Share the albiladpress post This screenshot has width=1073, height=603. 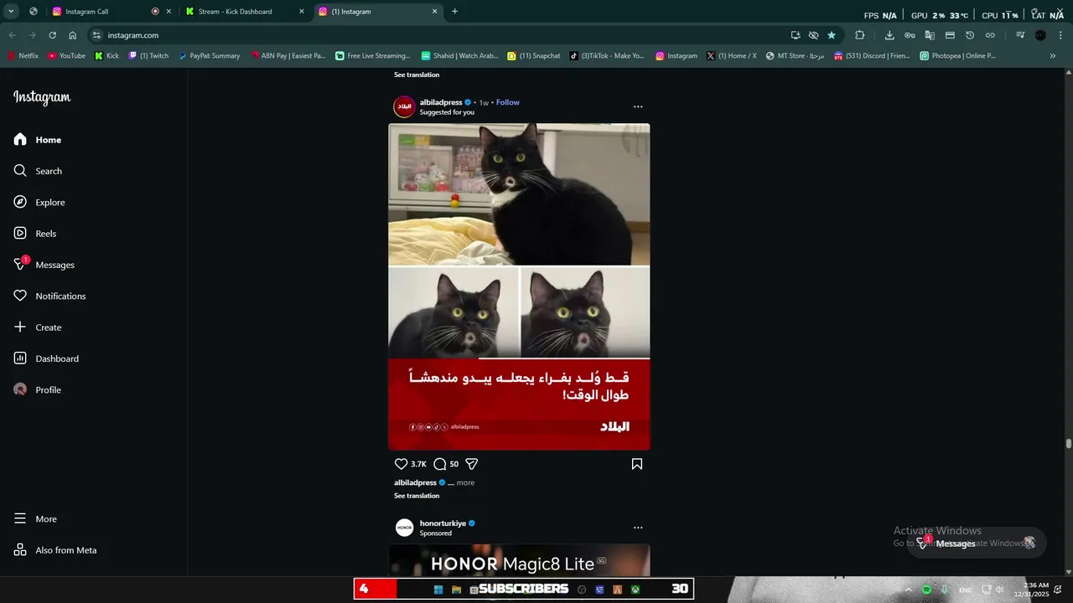(471, 464)
